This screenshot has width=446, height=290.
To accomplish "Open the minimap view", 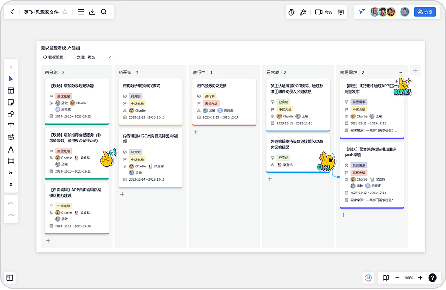I will coord(386,278).
